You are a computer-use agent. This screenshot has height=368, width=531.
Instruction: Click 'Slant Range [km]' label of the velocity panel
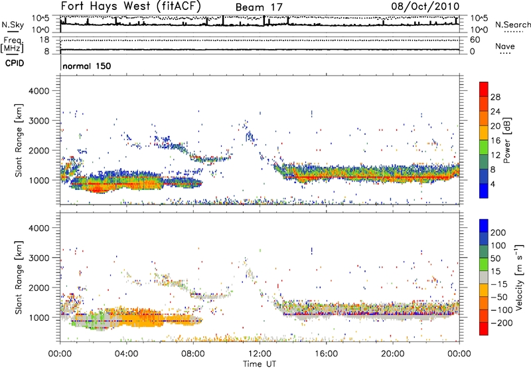19,277
